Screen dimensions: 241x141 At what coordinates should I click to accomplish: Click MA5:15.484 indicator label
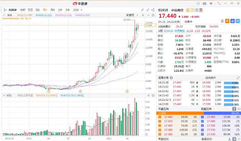click(x=25, y=15)
